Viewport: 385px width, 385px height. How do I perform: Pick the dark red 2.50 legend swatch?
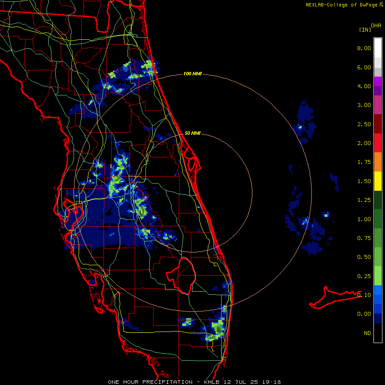[x=378, y=124]
